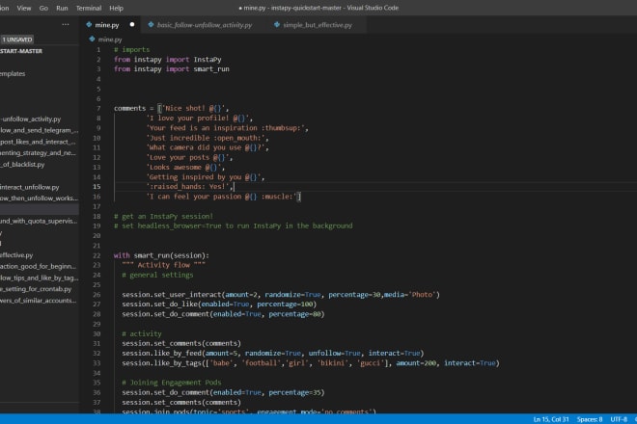
Task: Open interact_unfollow.py in explorer
Action: click(x=30, y=187)
